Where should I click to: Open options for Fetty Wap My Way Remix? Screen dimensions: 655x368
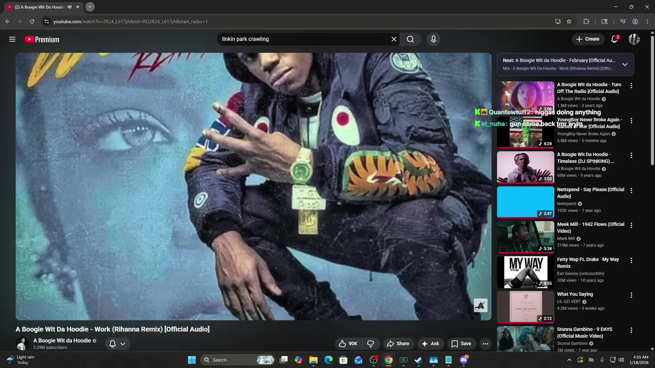point(631,260)
